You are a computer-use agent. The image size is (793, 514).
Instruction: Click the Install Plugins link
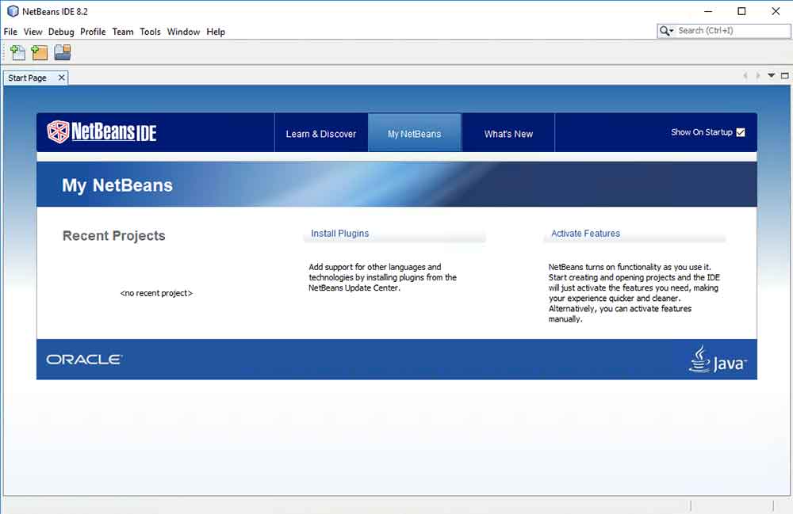pos(340,234)
